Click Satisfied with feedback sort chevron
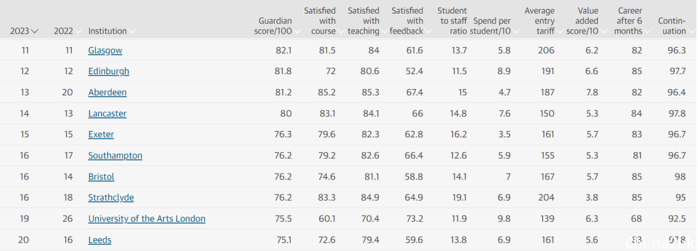698x251 pixels. pos(428,32)
